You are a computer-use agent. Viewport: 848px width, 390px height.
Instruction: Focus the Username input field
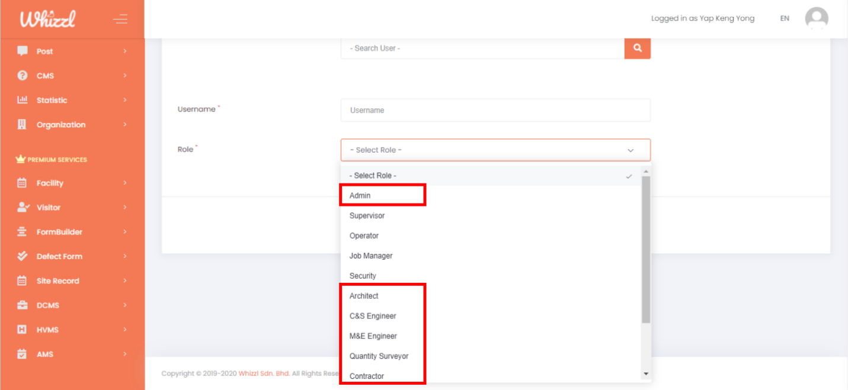tap(495, 110)
